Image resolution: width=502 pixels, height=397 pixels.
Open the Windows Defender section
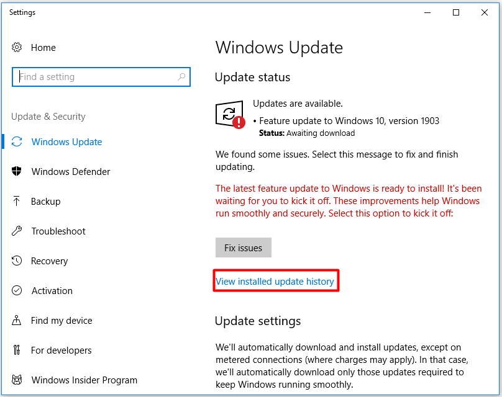pyautogui.click(x=71, y=172)
